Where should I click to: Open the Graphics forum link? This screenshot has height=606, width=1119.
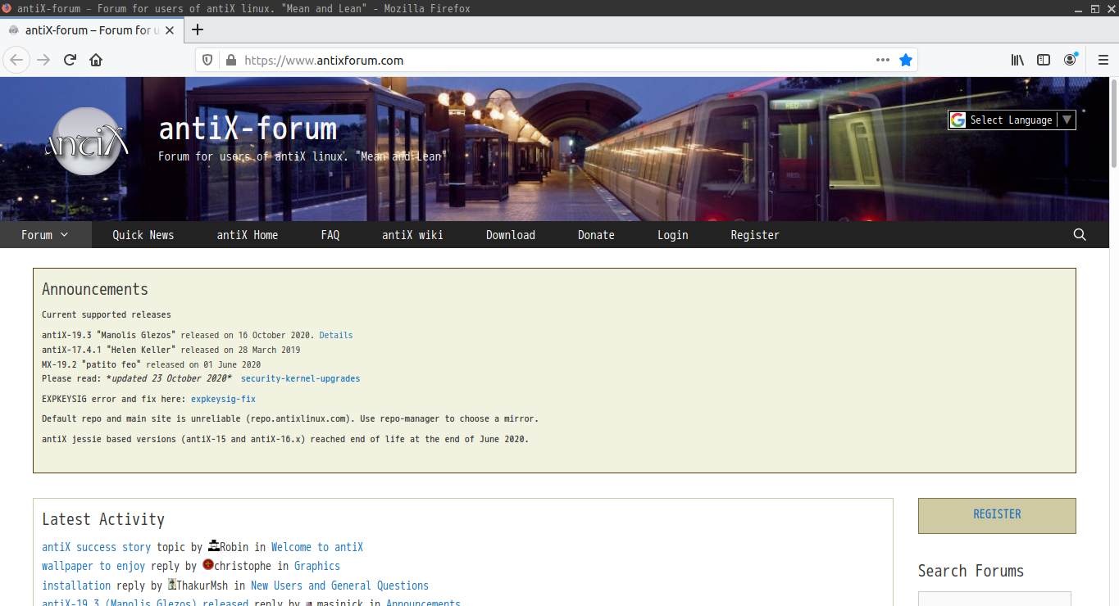pos(317,566)
